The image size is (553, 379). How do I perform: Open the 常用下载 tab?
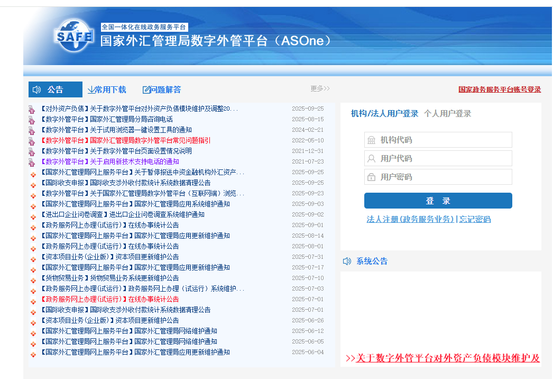point(110,90)
